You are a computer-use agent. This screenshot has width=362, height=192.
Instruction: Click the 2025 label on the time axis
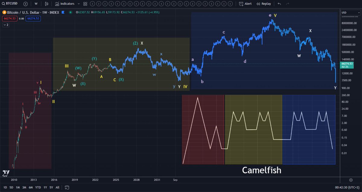(116, 180)
